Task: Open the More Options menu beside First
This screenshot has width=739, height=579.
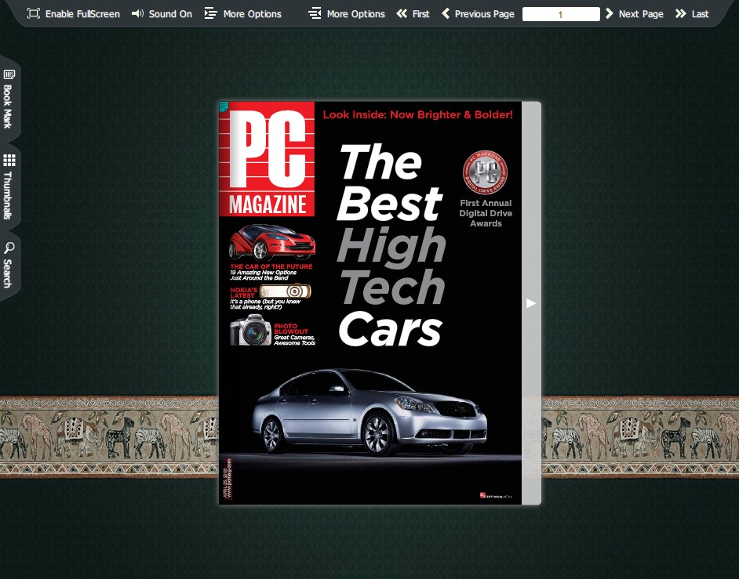Action: 347,13
